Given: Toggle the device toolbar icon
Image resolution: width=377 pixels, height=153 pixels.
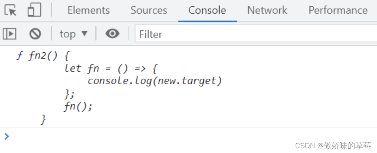Looking at the screenshot, I should (34, 10).
